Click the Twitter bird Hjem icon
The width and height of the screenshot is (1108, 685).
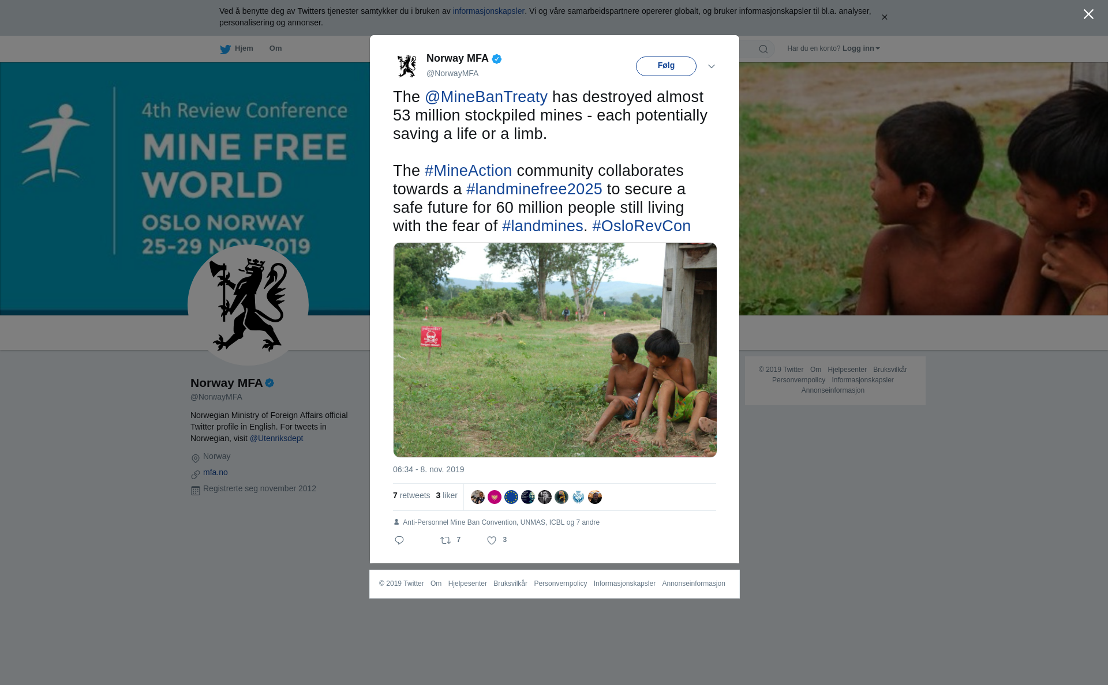225,49
